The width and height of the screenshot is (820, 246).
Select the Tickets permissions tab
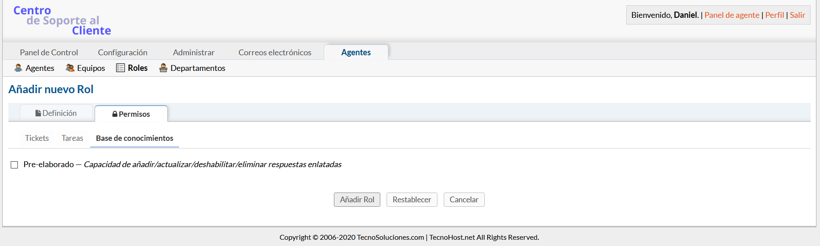coord(37,138)
